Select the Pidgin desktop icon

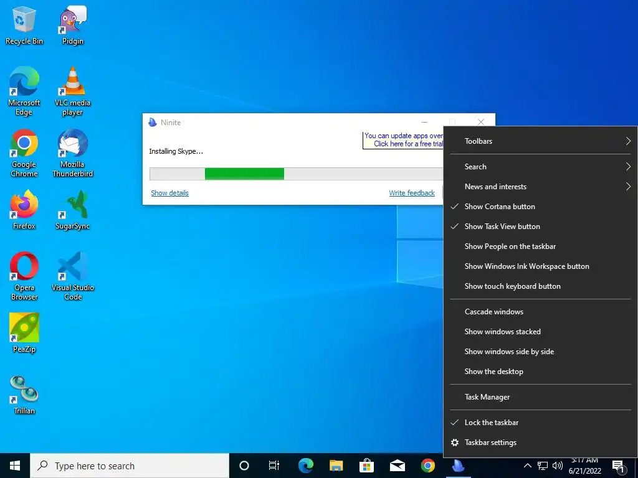click(72, 25)
